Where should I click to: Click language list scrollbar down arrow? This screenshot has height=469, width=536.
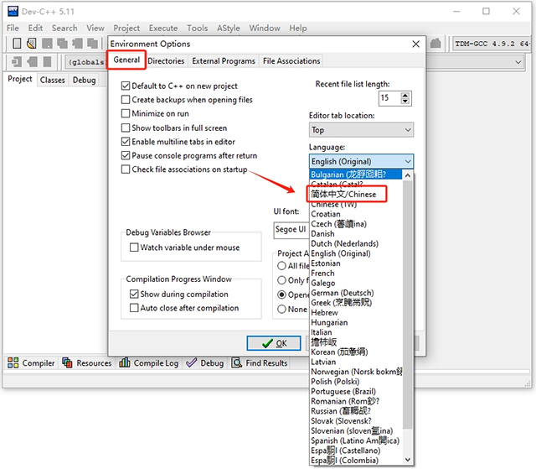pyautogui.click(x=408, y=460)
